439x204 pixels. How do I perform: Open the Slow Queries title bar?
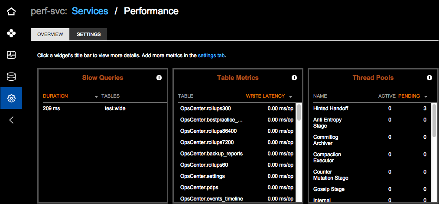click(103, 78)
